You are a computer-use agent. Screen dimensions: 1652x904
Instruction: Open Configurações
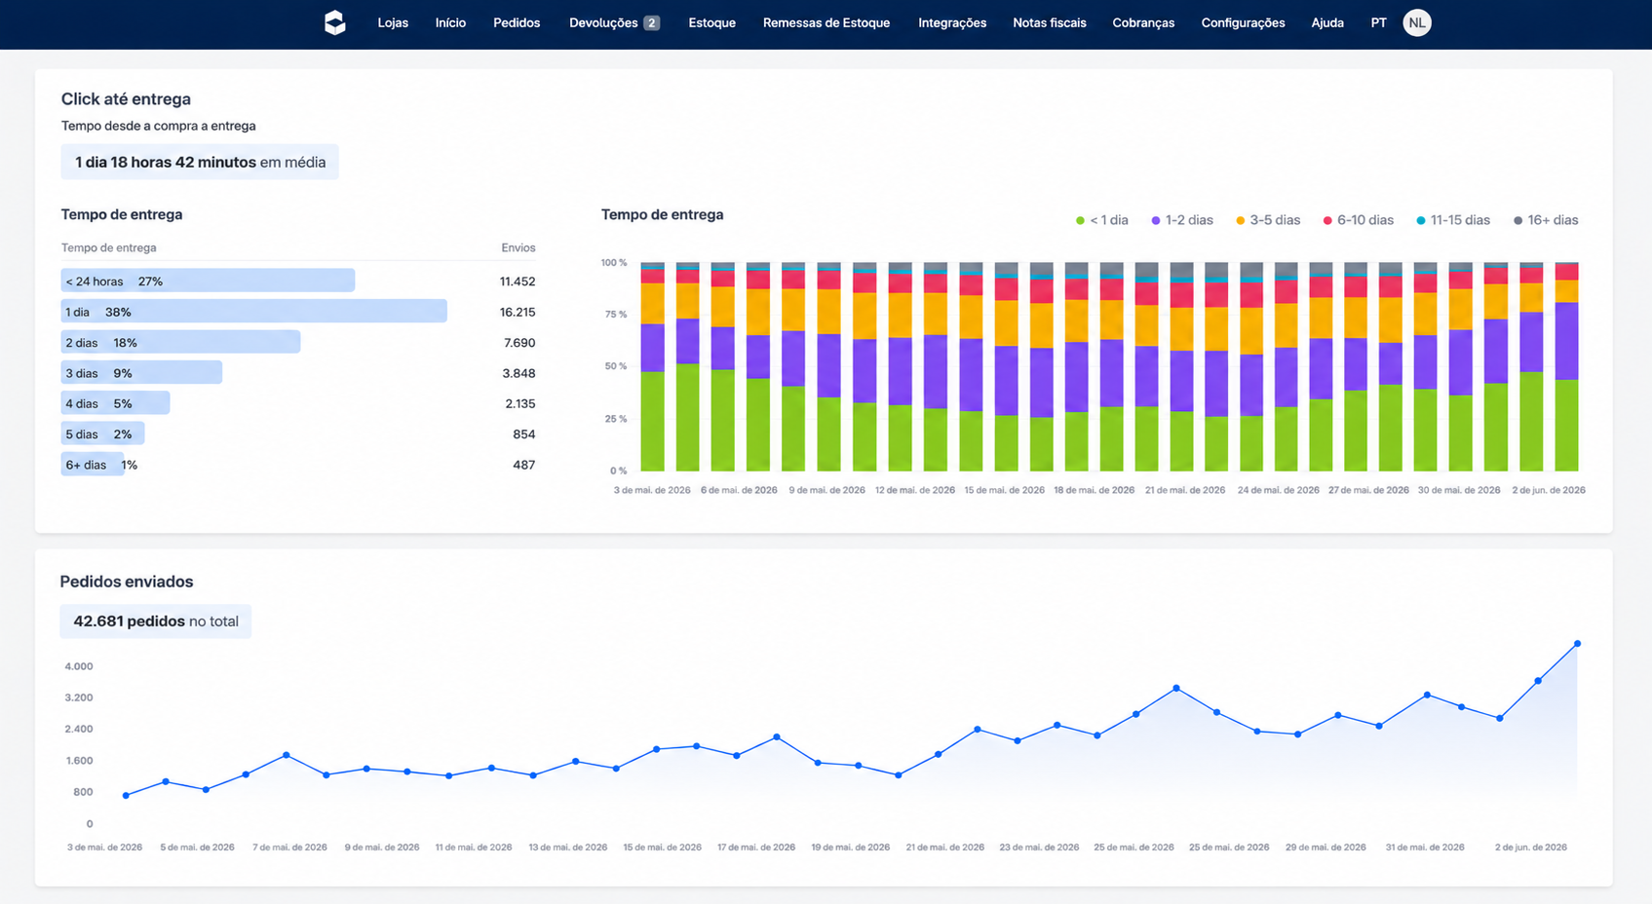pyautogui.click(x=1243, y=22)
